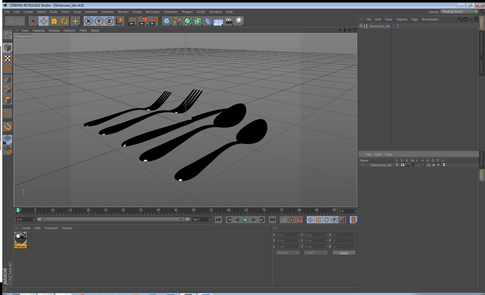Add a Floor environment object
485x295 pixels.
(x=218, y=21)
